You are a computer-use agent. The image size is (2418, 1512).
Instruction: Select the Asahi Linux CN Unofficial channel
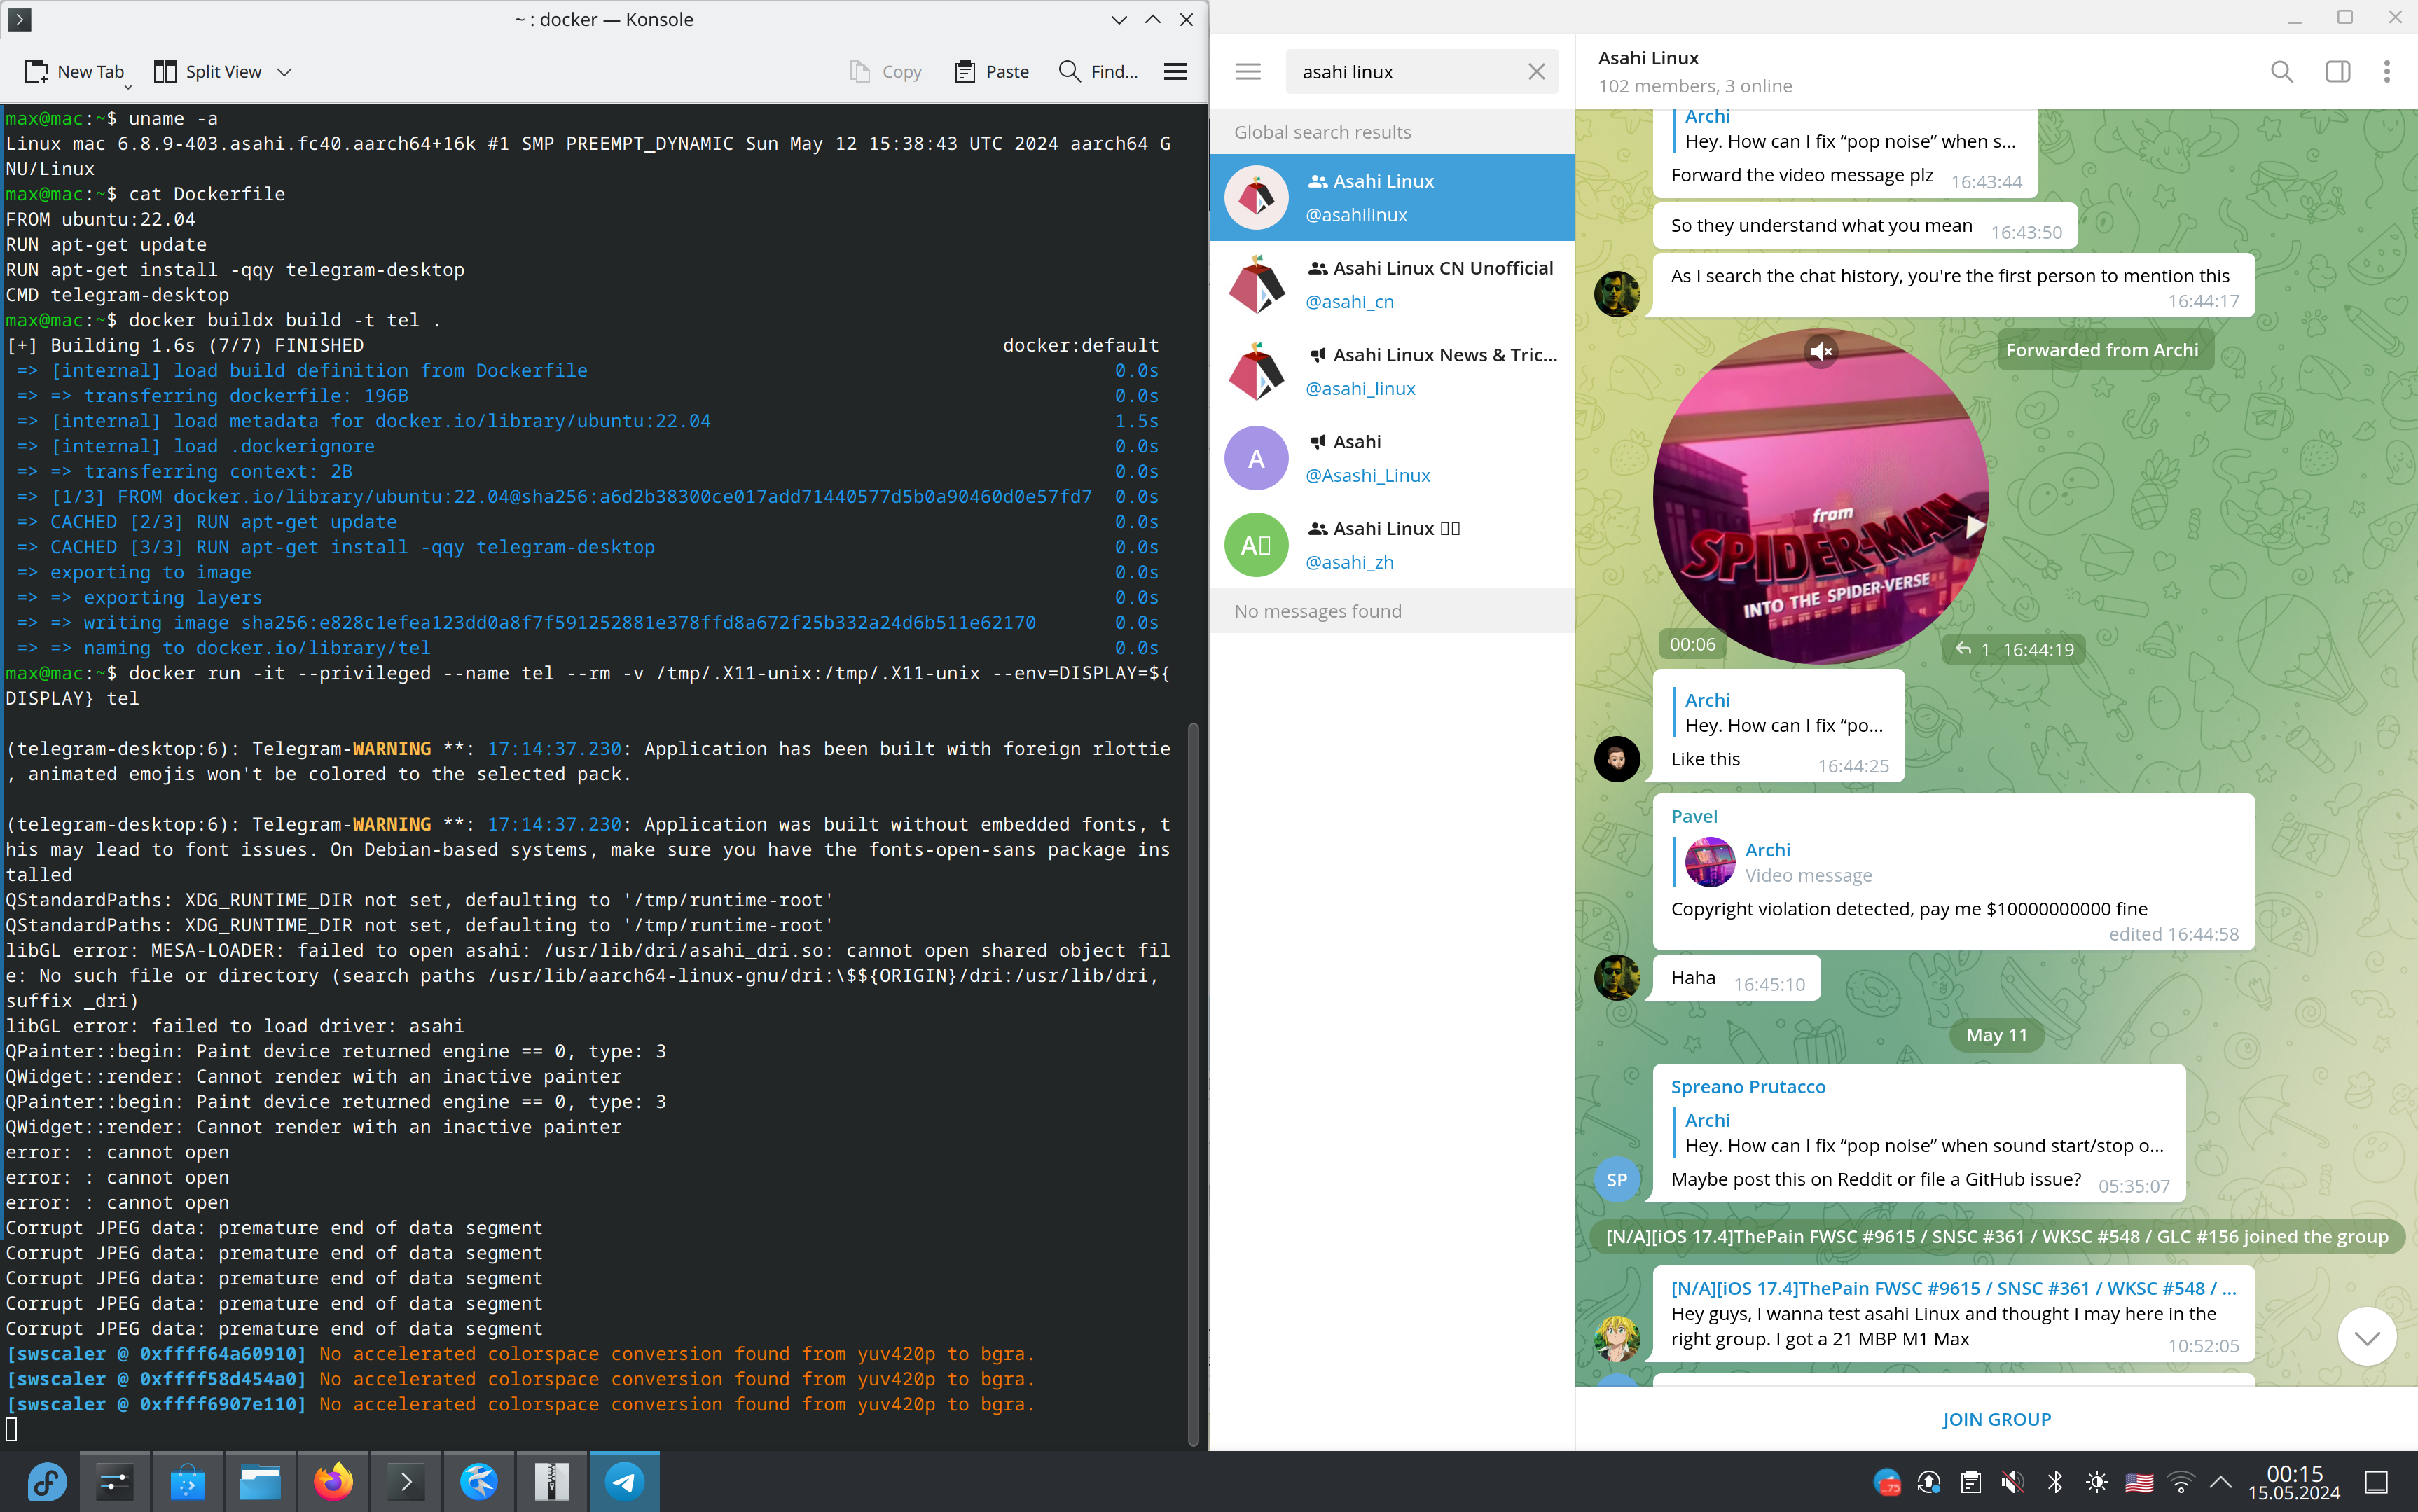[1394, 284]
